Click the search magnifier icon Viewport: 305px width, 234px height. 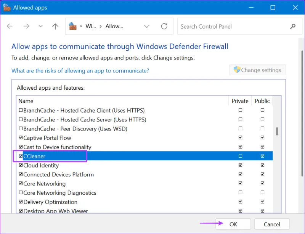click(292, 26)
